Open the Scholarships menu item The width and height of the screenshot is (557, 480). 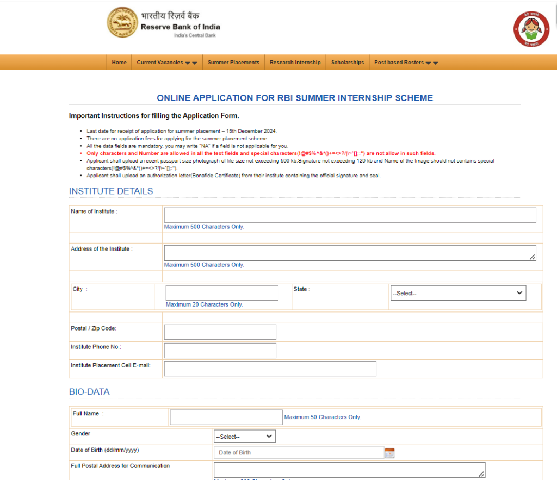[x=348, y=62]
